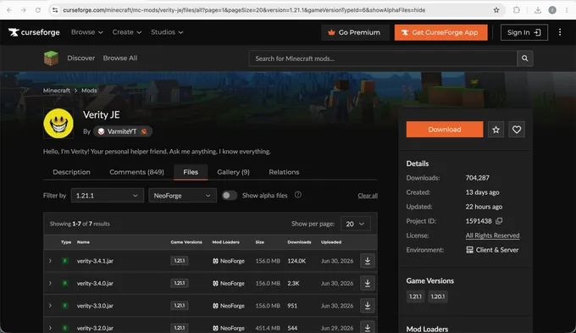Screen dimensions: 576x333
Task: Open browser downloads icon
Action: pyautogui.click(x=538, y=10)
